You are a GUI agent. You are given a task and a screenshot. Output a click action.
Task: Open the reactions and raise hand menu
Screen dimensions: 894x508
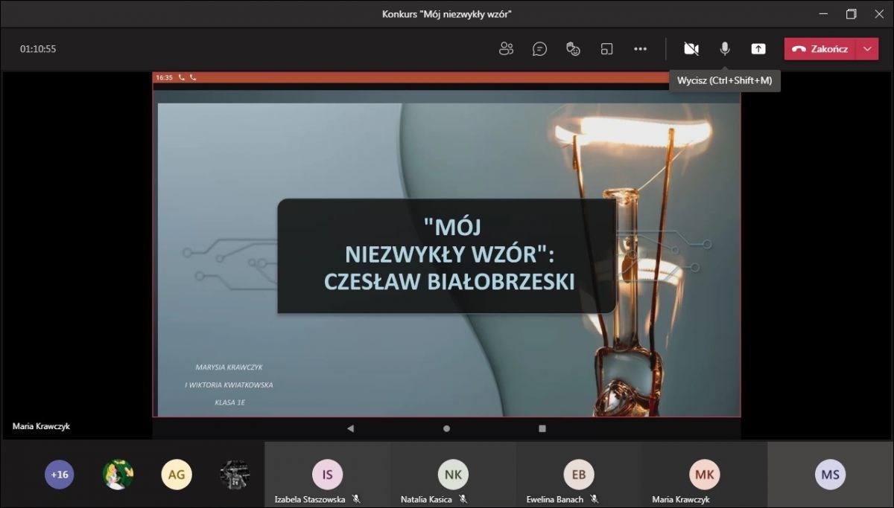click(573, 49)
